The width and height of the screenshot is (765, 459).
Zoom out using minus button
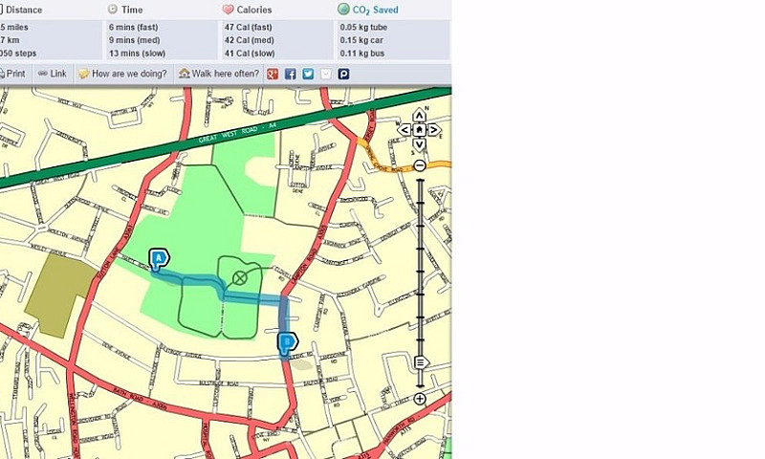coord(420,165)
